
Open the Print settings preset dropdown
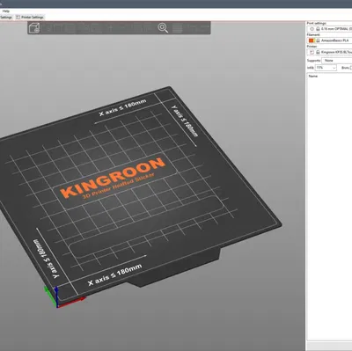click(x=329, y=29)
